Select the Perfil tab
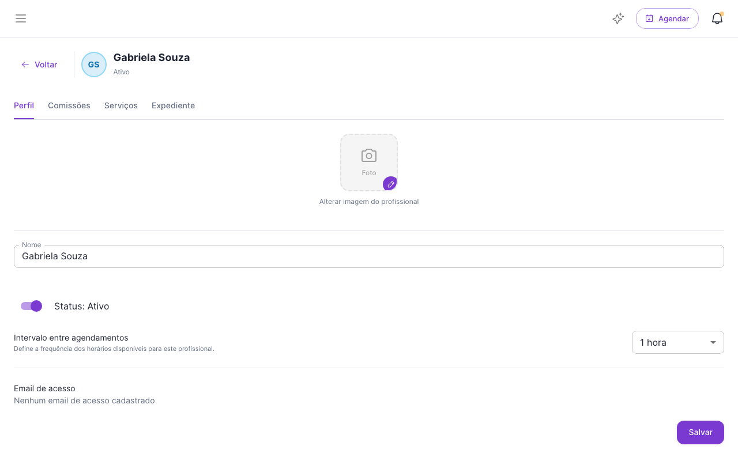The image size is (738, 461). click(x=24, y=106)
